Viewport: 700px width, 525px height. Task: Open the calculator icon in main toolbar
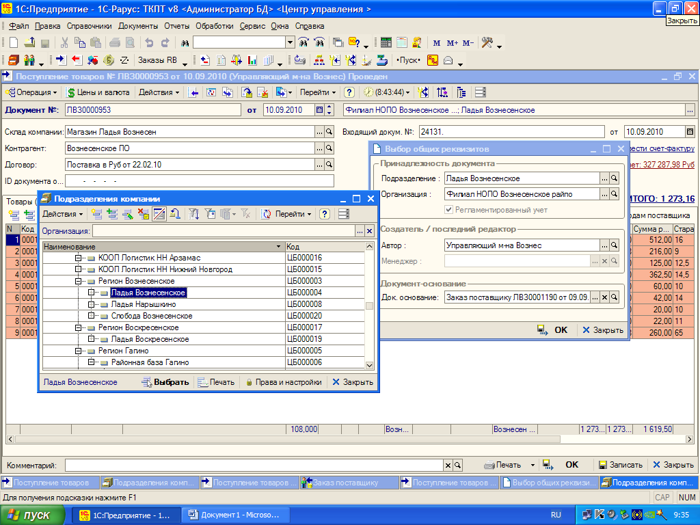tap(386, 42)
